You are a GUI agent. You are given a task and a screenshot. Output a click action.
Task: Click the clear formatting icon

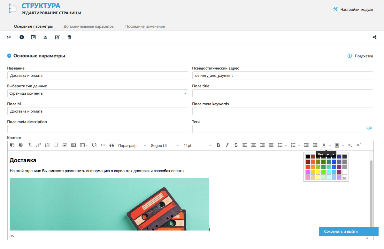(30, 145)
